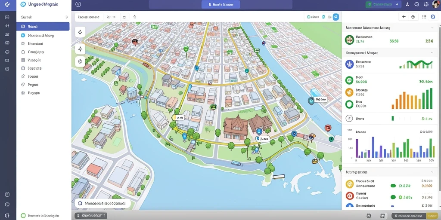The image size is (441, 220).
Task: Click the red map pin by river
Action: coord(328,128)
